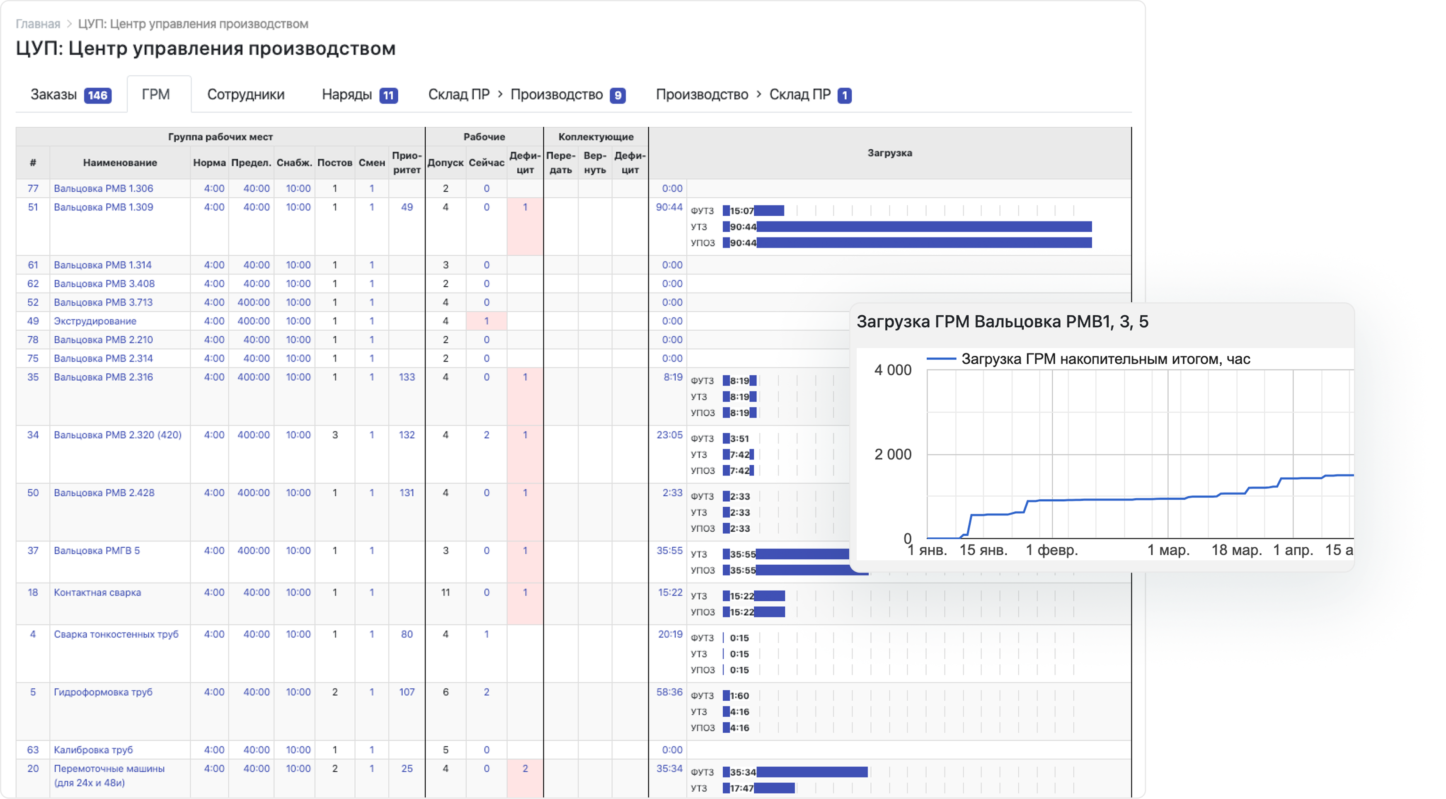Open Вальцовка РМВ 1.309 link
This screenshot has width=1446, height=799.
click(x=103, y=206)
